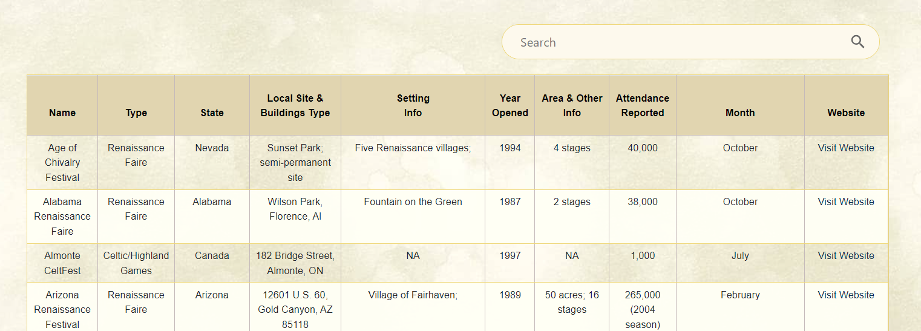Viewport: 921px width, 331px height.
Task: Select the Nevada state cell
Action: coord(212,148)
